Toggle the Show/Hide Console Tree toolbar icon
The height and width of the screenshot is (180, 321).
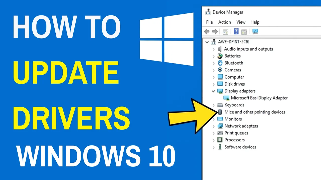225,31
